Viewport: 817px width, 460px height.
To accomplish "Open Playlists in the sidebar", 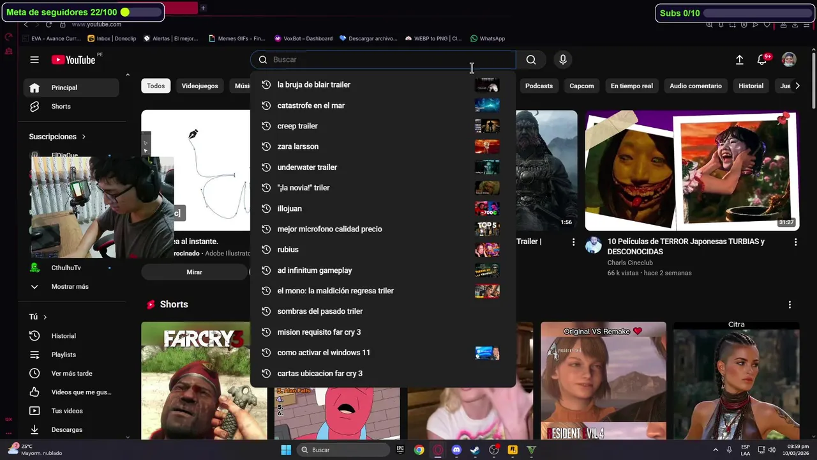I will pos(71,355).
